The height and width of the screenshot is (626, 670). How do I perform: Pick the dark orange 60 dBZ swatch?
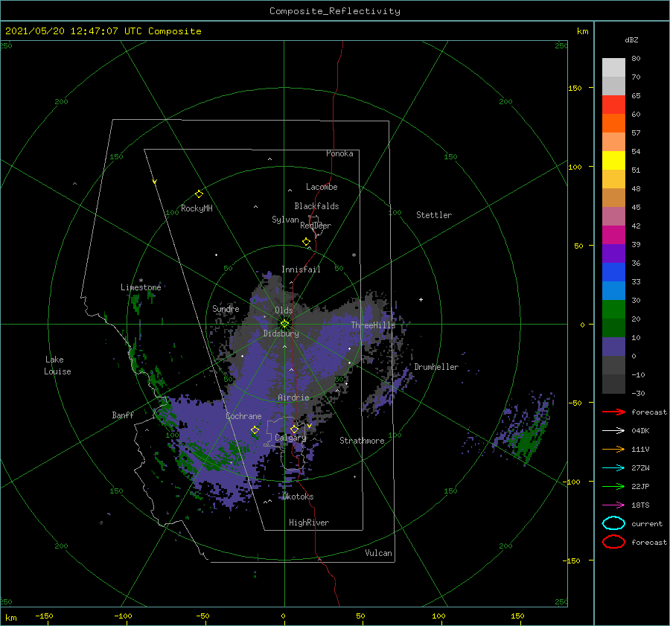613,123
